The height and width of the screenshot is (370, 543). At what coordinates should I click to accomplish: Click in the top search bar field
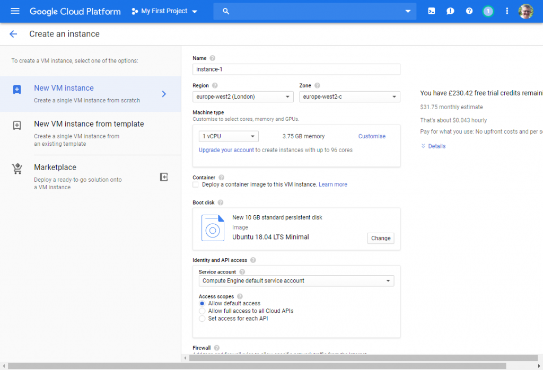pyautogui.click(x=315, y=11)
